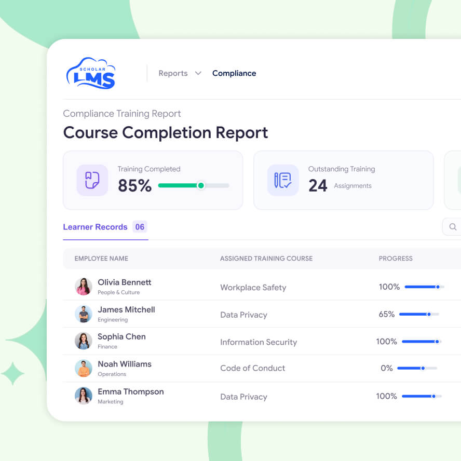This screenshot has width=461, height=461.
Task: Click Information Security course cell
Action: point(259,342)
